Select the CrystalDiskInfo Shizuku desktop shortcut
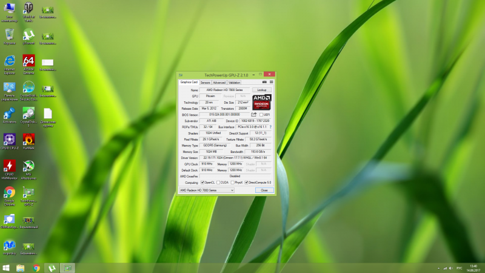Screen dimensions: 485x273 [28, 92]
